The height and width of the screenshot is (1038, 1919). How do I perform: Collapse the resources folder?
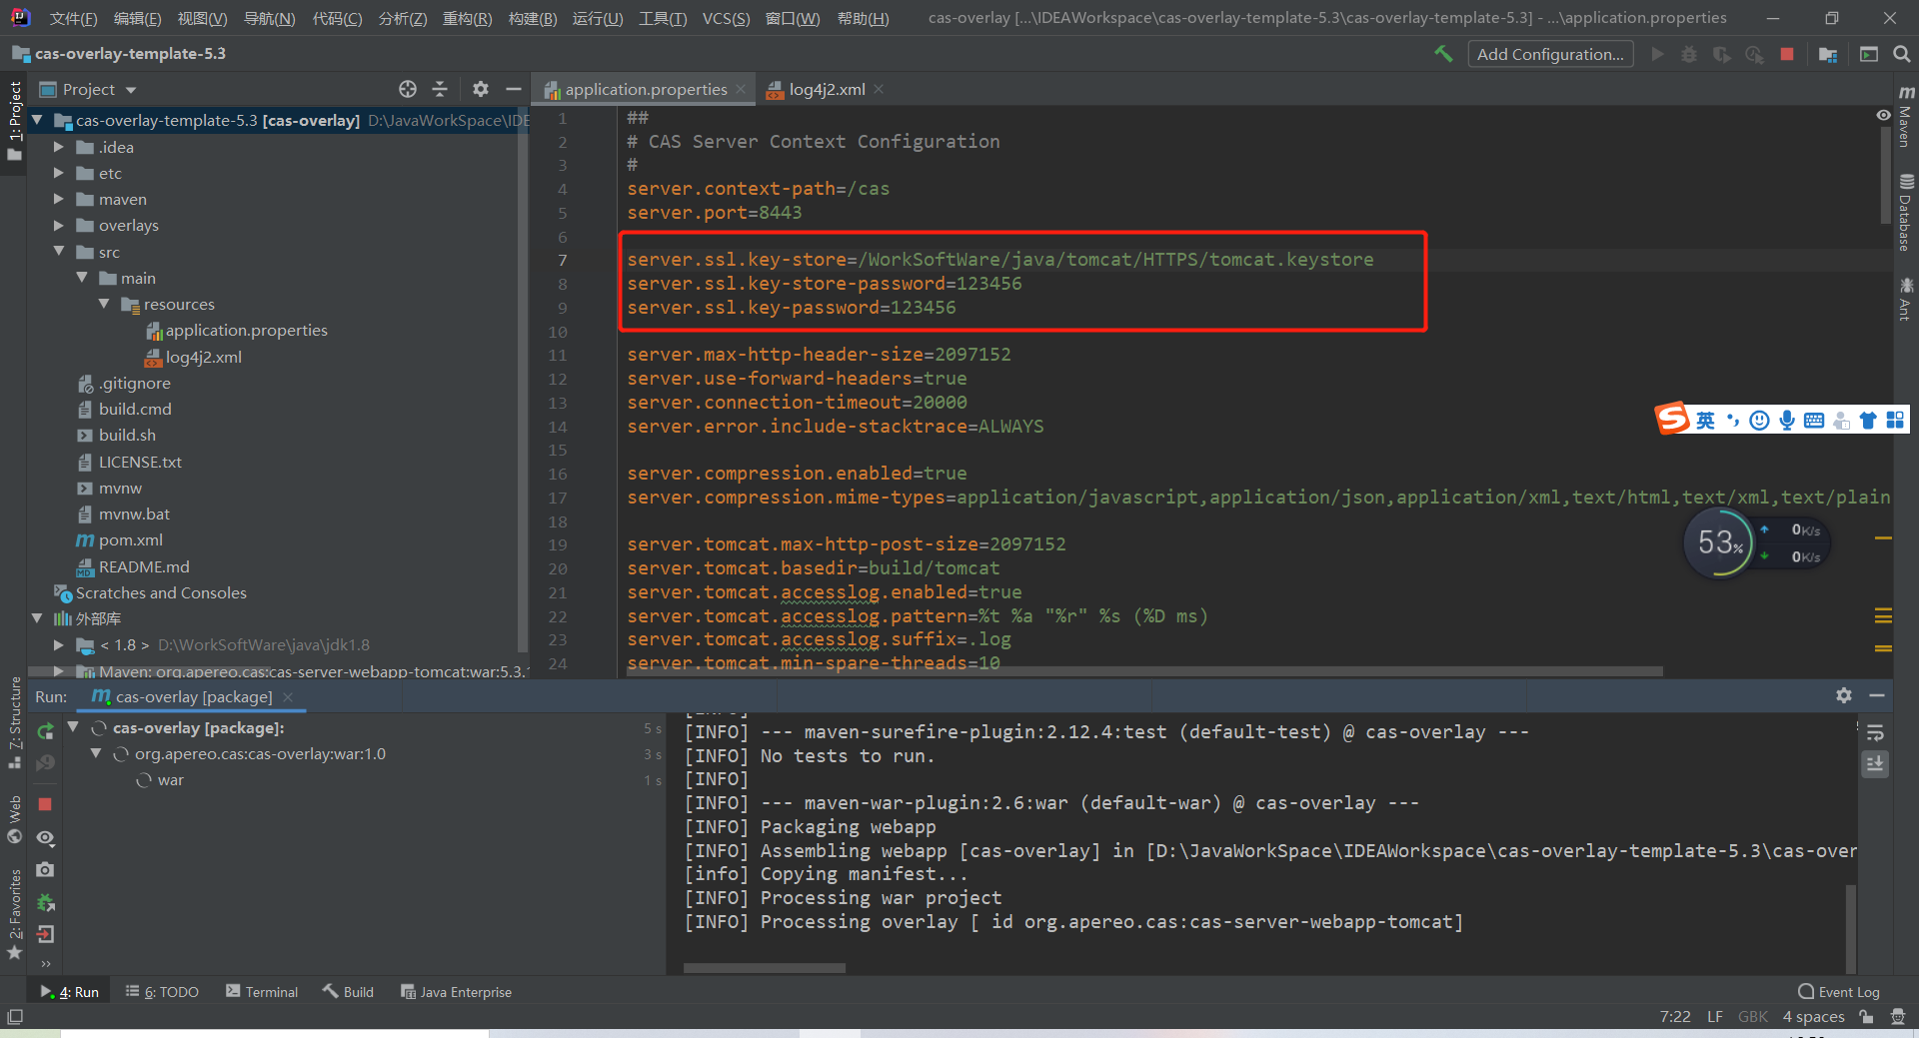pyautogui.click(x=104, y=304)
